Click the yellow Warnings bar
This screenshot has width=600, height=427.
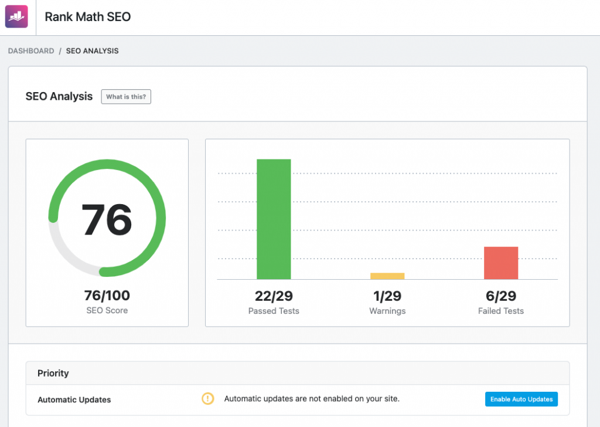point(387,276)
